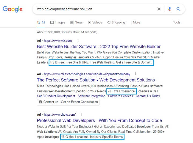
Task: Switch to the Images tab
Action: 58,22
